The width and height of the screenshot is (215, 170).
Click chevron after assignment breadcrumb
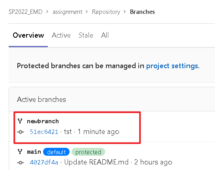[x=87, y=11]
